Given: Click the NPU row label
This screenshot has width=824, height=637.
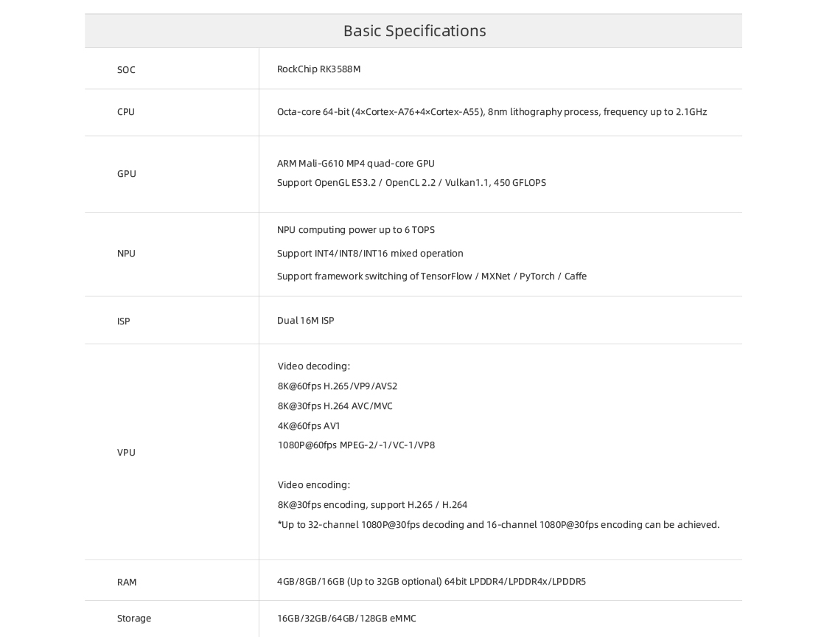Looking at the screenshot, I should [126, 254].
